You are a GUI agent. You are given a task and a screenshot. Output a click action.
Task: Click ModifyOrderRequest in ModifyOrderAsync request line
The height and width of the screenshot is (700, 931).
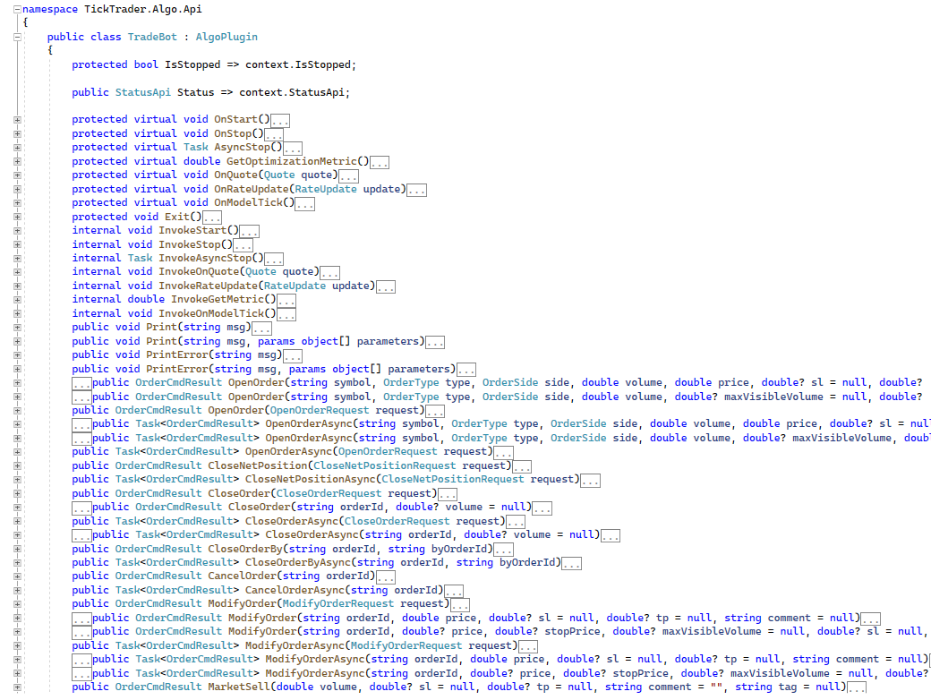[406, 646]
